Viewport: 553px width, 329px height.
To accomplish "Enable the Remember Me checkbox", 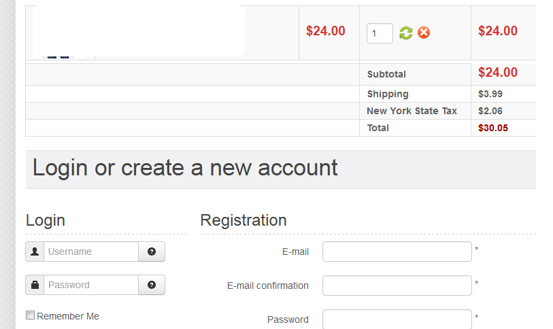I will click(30, 315).
